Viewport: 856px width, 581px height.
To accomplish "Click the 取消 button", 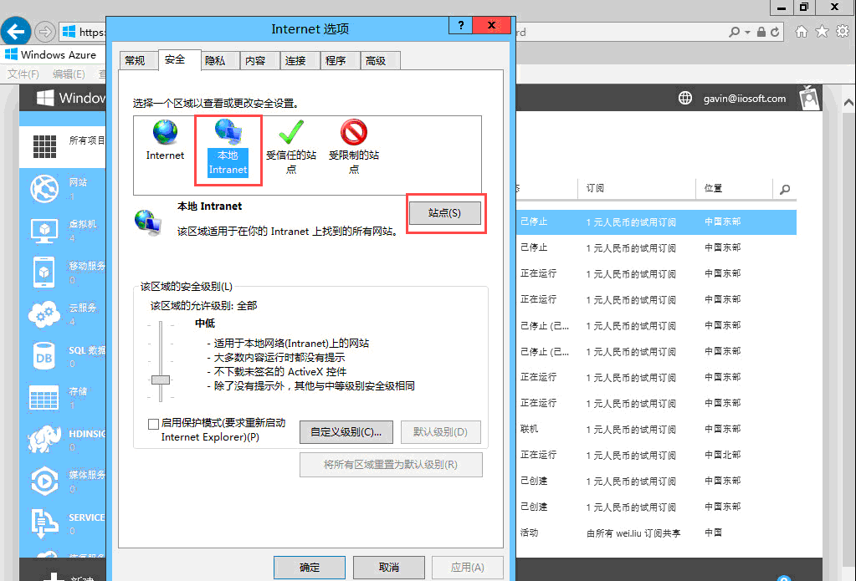I will (389, 568).
